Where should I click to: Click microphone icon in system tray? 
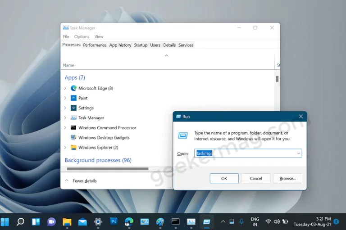point(241,221)
